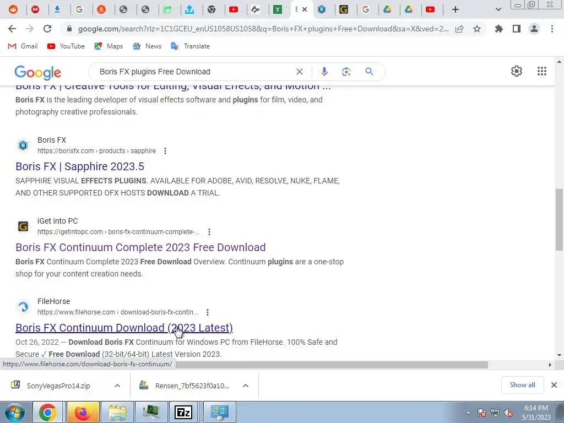Submit search with the magnifier icon
The height and width of the screenshot is (423, 564).
pyautogui.click(x=369, y=72)
